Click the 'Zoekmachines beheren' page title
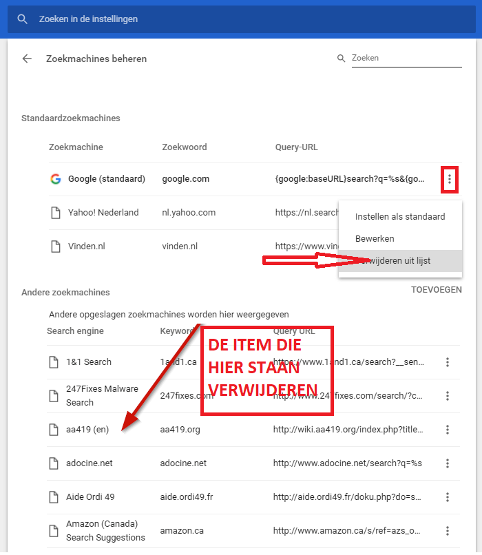 coord(96,59)
